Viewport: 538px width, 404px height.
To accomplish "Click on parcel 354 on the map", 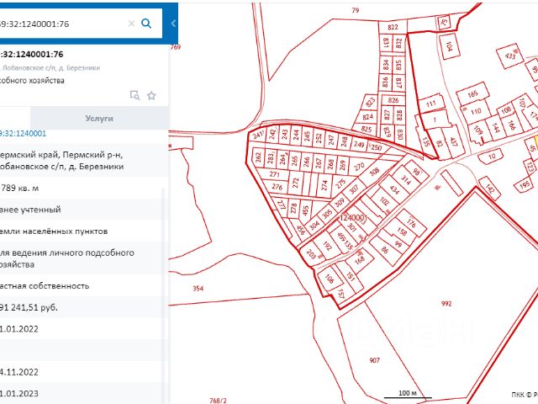I will (198, 289).
